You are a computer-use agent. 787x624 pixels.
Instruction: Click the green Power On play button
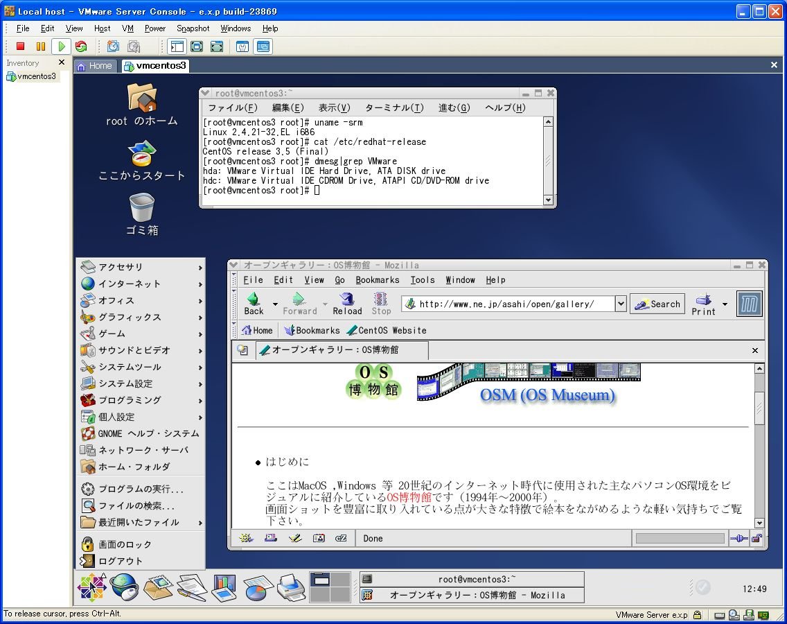(61, 46)
